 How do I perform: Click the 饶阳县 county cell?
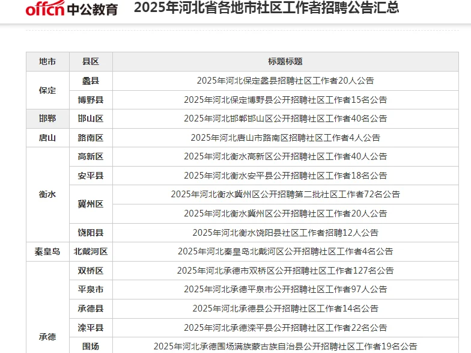pyautogui.click(x=91, y=233)
